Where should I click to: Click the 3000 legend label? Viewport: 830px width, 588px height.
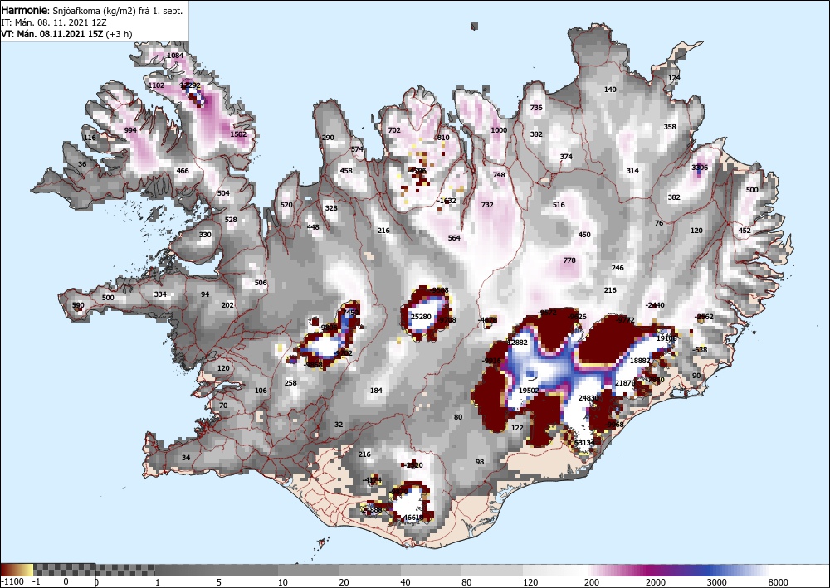point(717,582)
